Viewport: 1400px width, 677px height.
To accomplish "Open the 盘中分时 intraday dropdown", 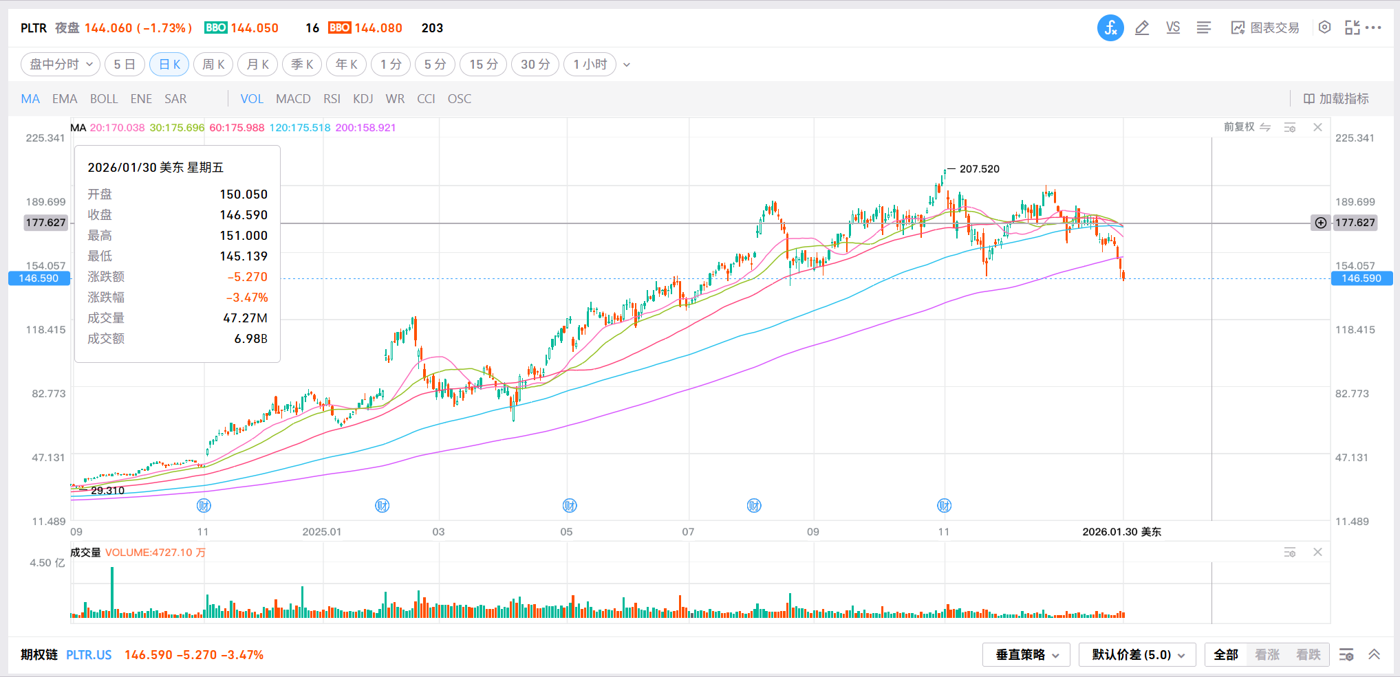I will pyautogui.click(x=61, y=65).
